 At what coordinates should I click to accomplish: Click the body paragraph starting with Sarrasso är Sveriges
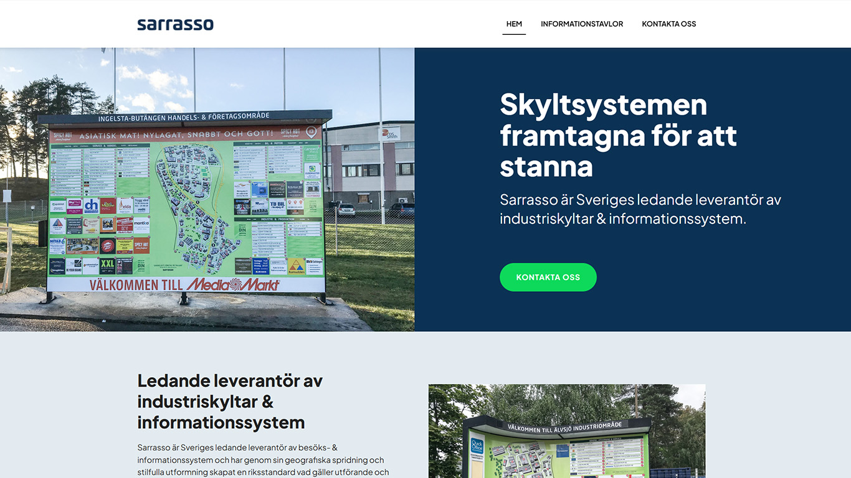point(262,459)
